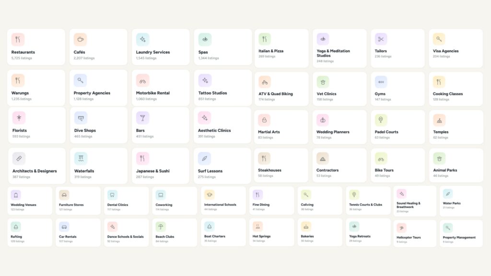
Task: Click the "1,344 listings" count under Spas
Action: [209, 58]
